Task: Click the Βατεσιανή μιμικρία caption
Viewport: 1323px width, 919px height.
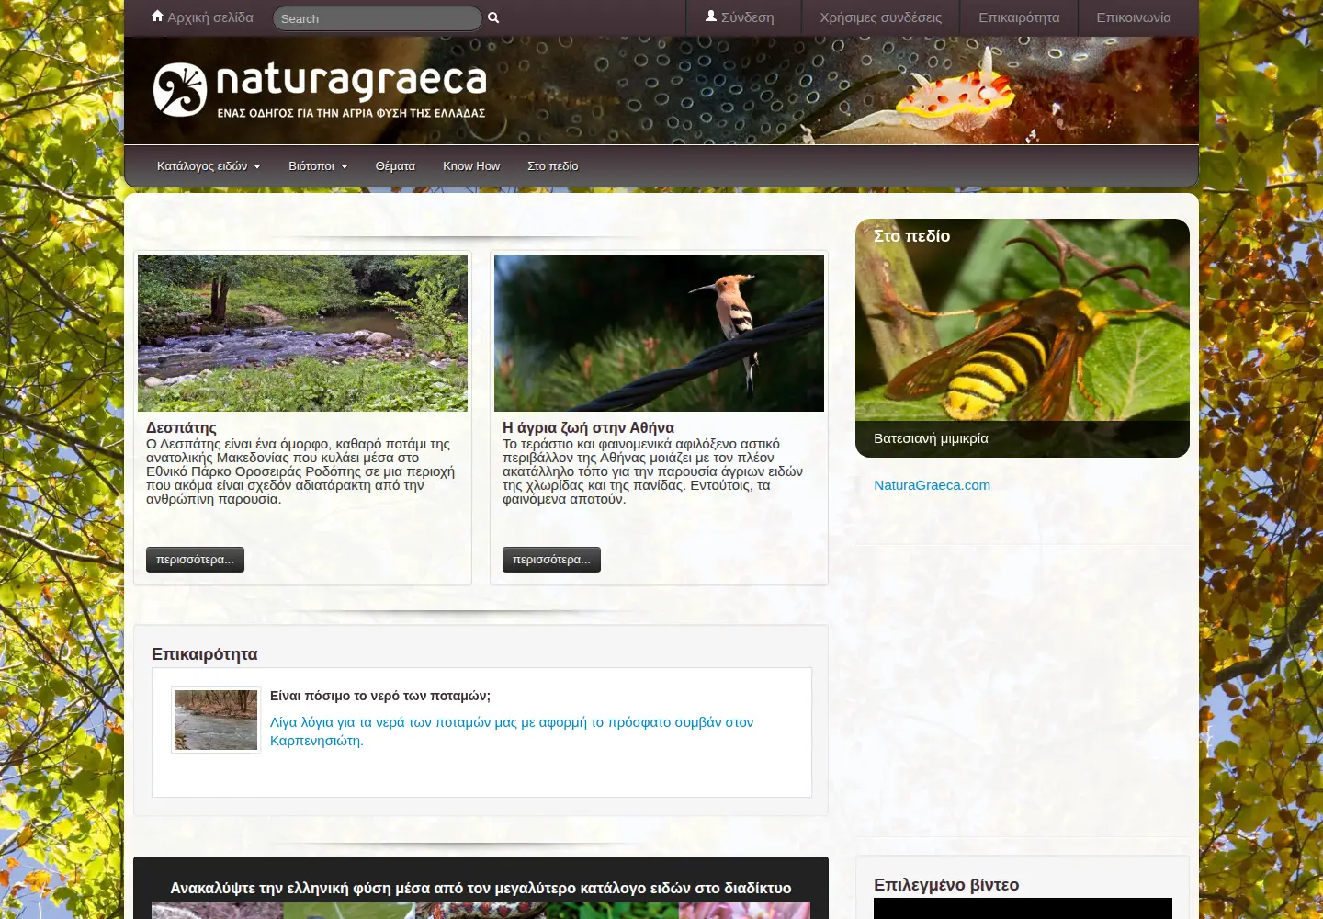Action: [x=931, y=438]
